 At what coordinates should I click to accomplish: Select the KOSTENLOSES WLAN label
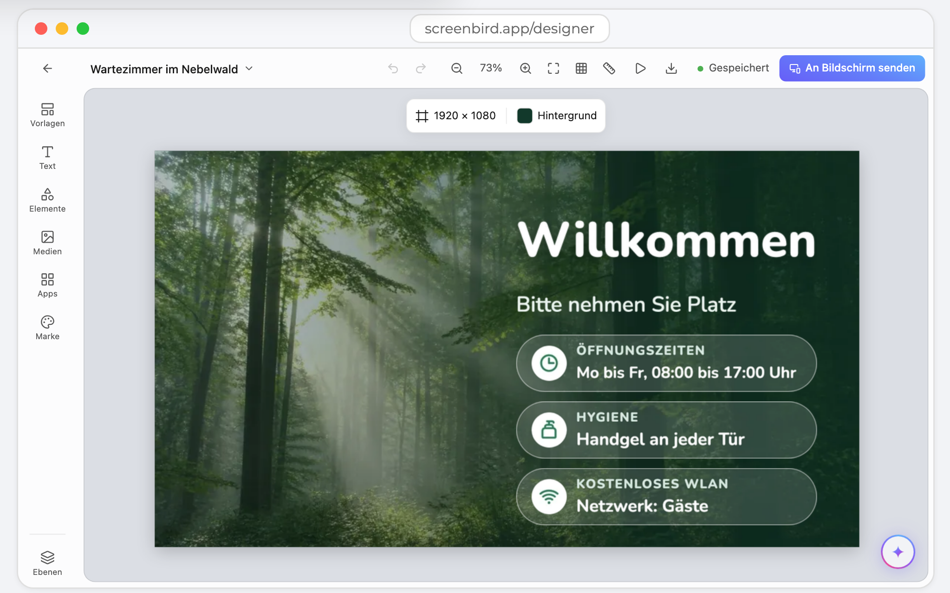tap(652, 483)
